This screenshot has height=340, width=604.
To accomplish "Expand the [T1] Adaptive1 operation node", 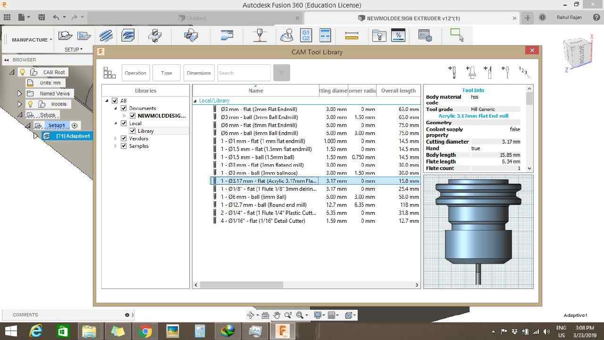I will (36, 136).
